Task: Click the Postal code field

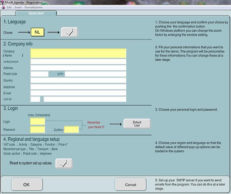Action: 39,74
